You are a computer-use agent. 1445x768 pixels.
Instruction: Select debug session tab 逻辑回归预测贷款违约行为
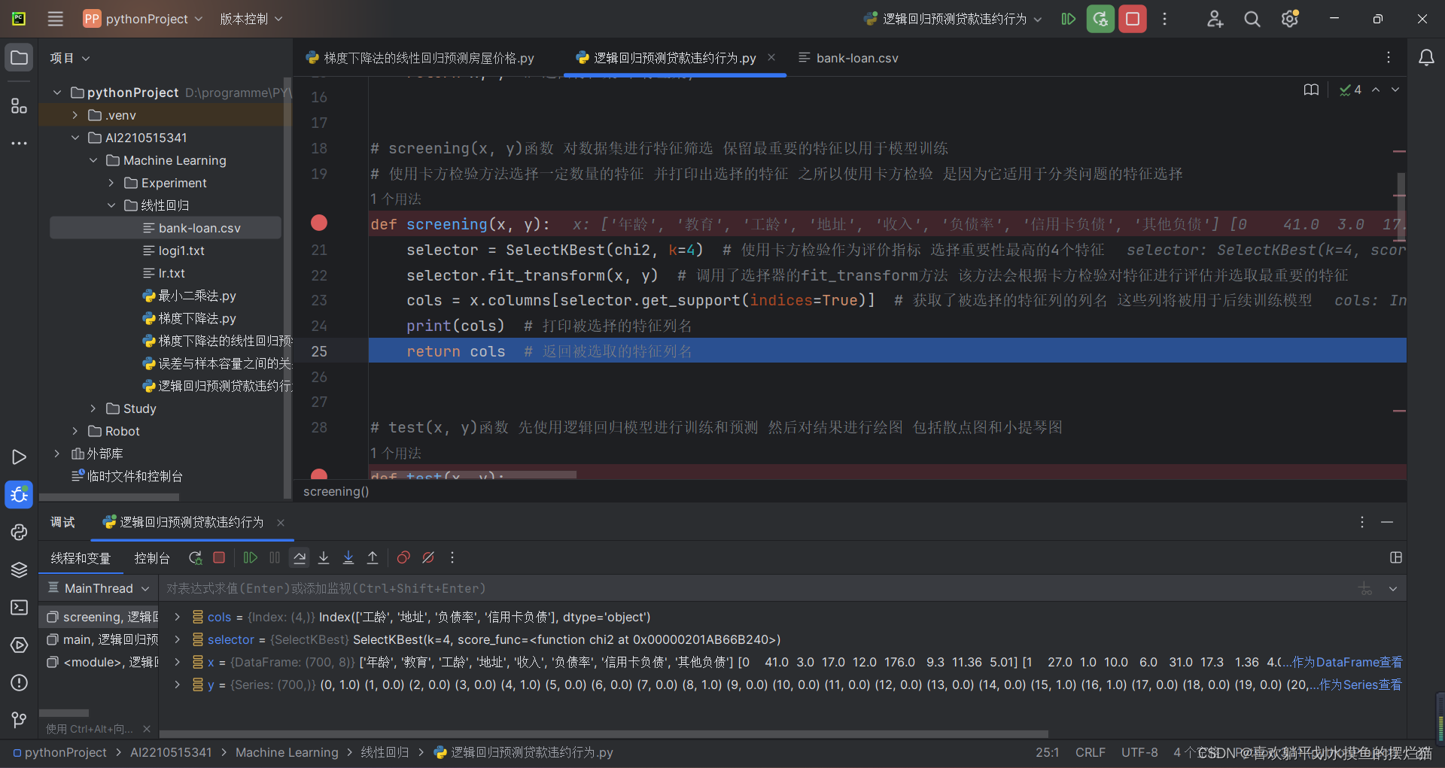coord(184,522)
